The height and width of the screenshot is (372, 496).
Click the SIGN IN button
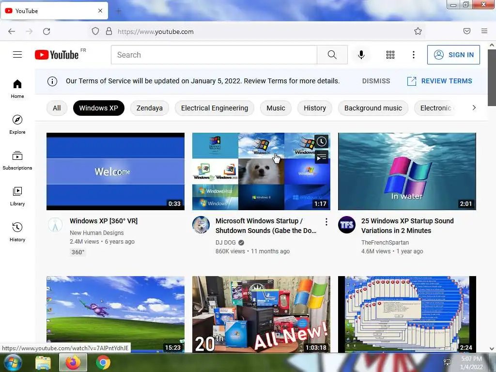point(453,55)
